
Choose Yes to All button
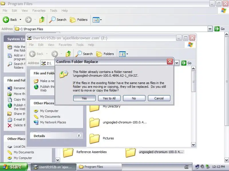[x=109, y=98]
